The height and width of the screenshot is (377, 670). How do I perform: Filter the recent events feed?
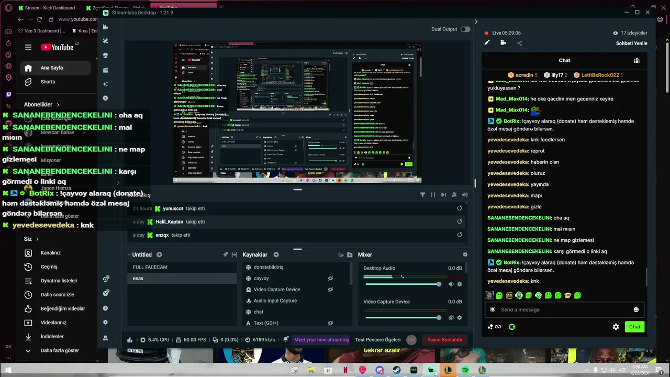pyautogui.click(x=422, y=195)
